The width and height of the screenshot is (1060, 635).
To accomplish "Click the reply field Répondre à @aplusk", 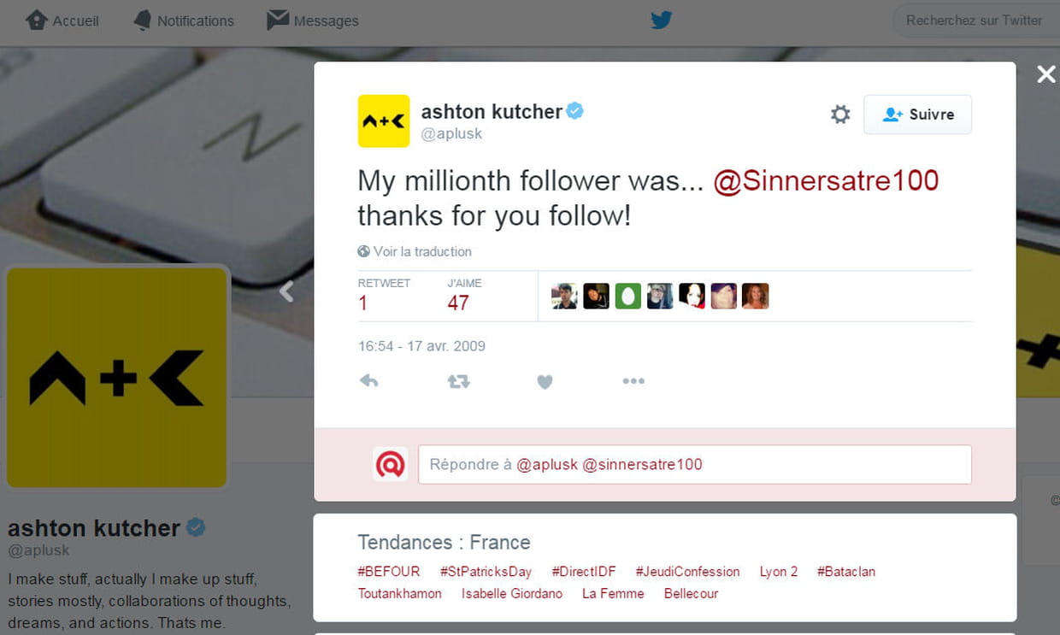I will tap(694, 464).
